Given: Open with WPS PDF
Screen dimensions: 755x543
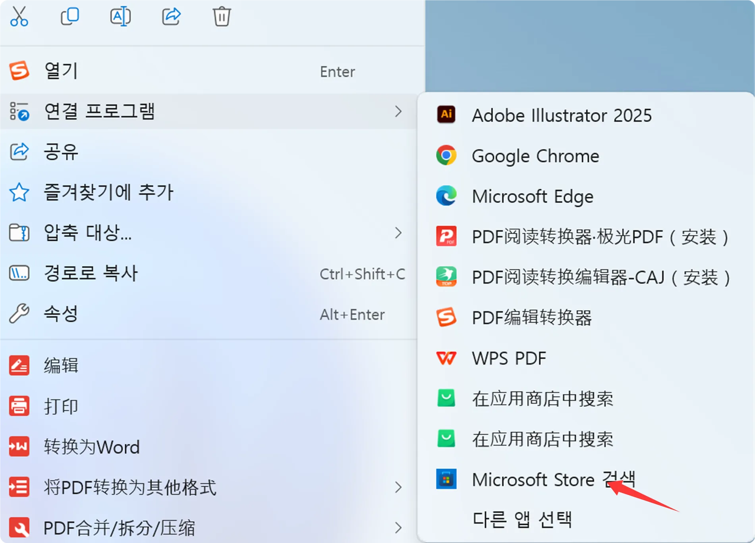Looking at the screenshot, I should pos(586,358).
